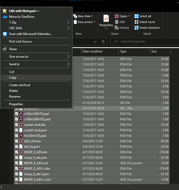Uncheck the msop_8_adi.psm checkbox
The height and width of the screenshot is (190, 179).
click(x=16, y=158)
